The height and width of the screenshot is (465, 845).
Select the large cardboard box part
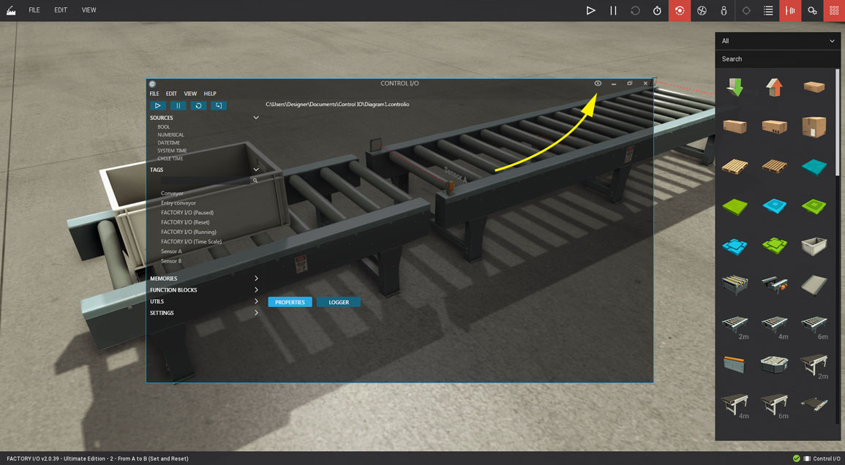point(814,126)
